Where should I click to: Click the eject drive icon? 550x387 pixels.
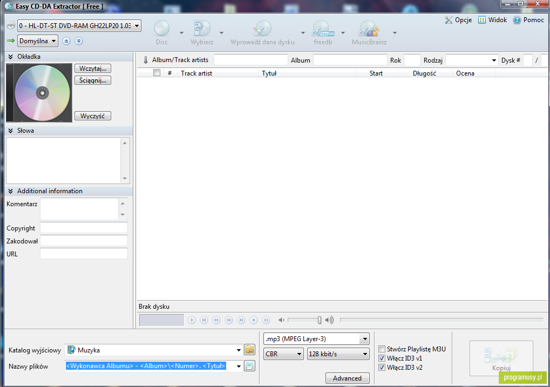[x=66, y=41]
